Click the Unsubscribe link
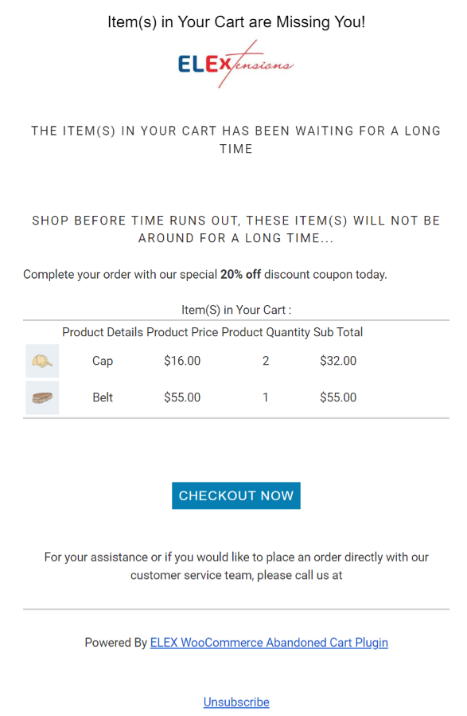 point(236,702)
